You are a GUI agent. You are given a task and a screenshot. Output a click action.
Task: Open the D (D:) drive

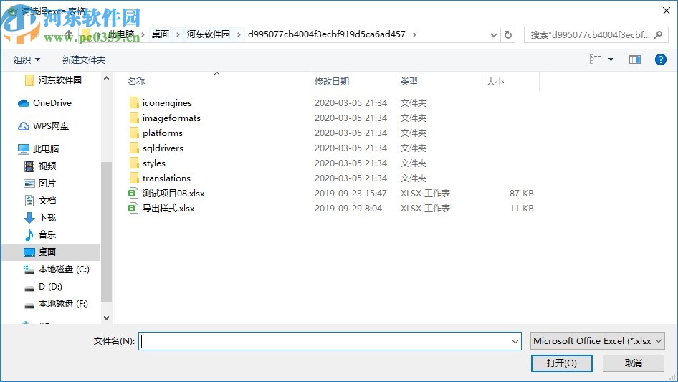[43, 287]
